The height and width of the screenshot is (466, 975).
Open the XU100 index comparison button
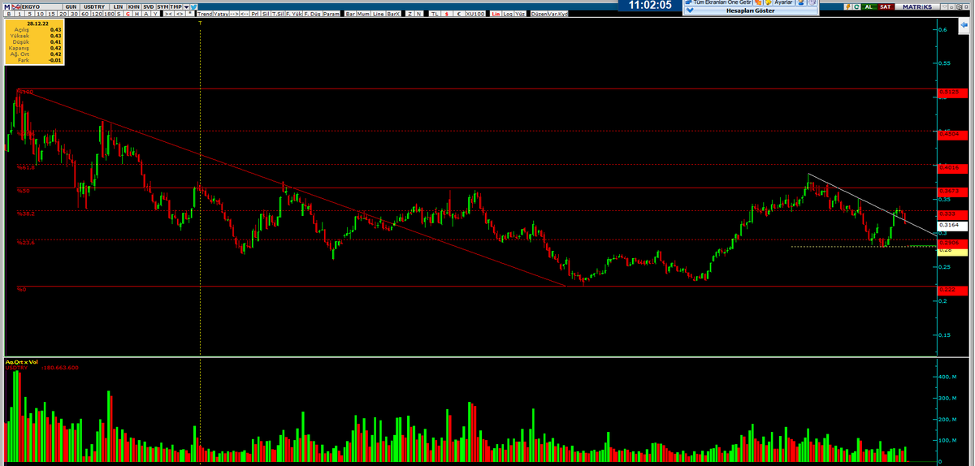pyautogui.click(x=475, y=14)
